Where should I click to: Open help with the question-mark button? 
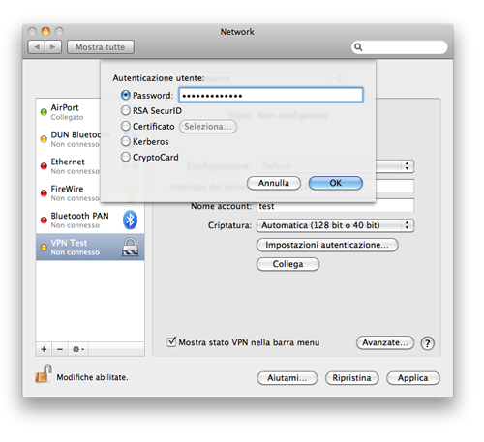(428, 343)
